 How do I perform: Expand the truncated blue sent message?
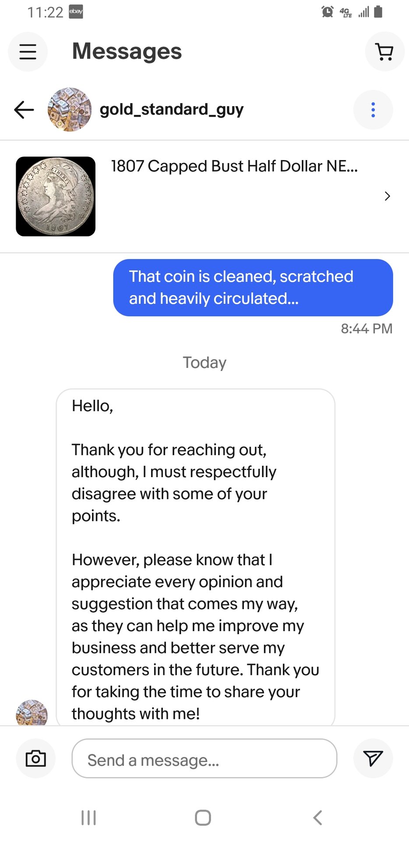(253, 288)
